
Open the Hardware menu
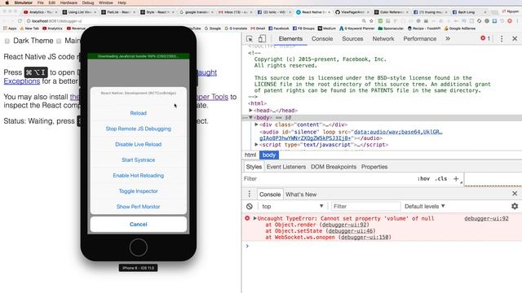pyautogui.click(x=69, y=2)
